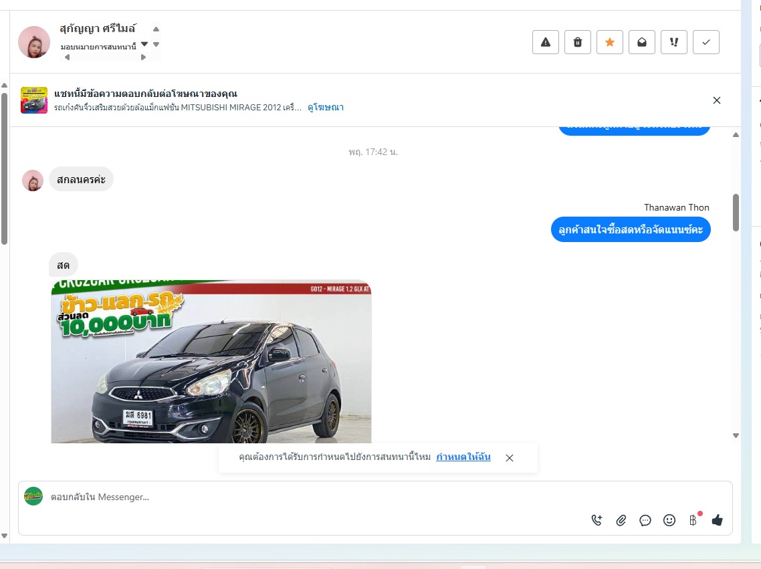Open the baht payment request icon
761x569 pixels.
coord(693,520)
